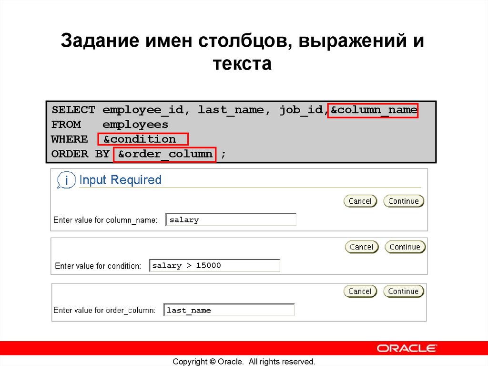Click the Oracle copyright notice text

click(244, 361)
